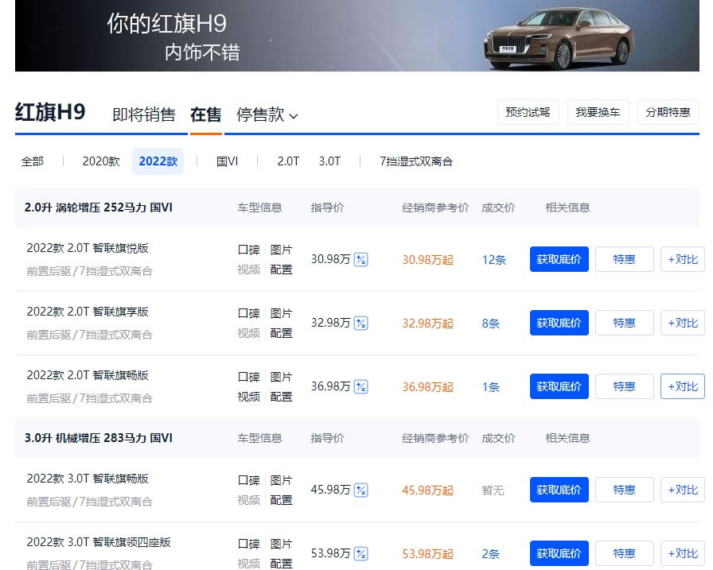Add 3.0T 智联旗畅版 to comparison
The height and width of the screenshot is (570, 713).
(x=683, y=490)
